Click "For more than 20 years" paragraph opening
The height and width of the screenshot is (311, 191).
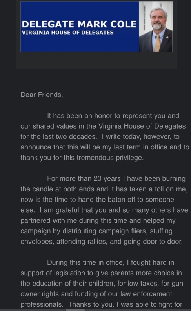pyautogui.click(x=84, y=179)
